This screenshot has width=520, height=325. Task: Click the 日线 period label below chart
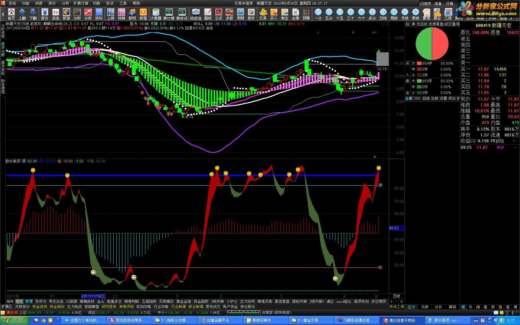point(396,296)
